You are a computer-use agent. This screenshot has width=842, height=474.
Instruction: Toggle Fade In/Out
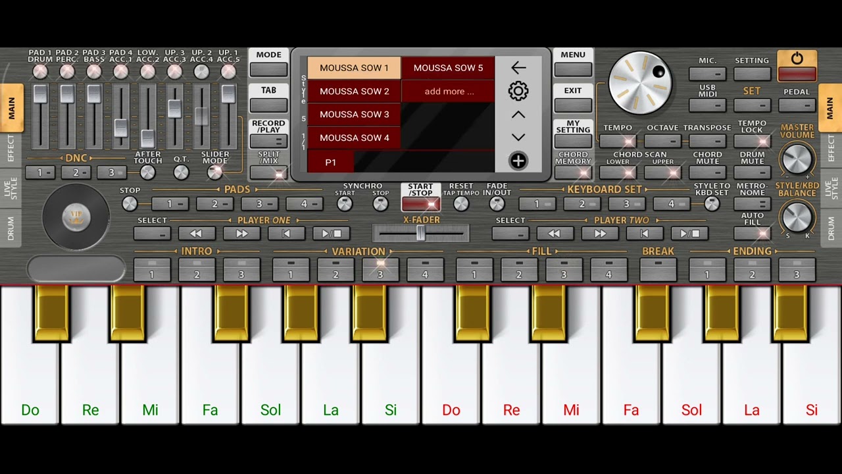497,204
